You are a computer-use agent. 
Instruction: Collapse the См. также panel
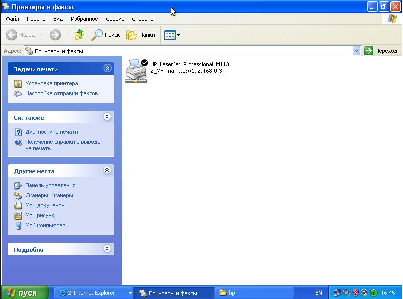tap(107, 116)
